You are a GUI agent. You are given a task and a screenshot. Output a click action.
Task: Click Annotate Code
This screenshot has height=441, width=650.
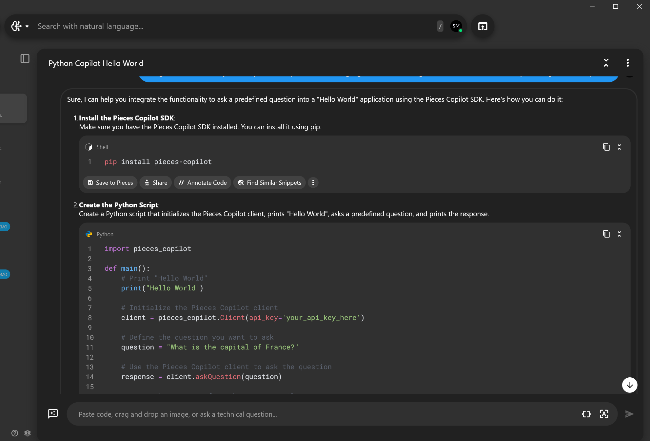coord(203,183)
